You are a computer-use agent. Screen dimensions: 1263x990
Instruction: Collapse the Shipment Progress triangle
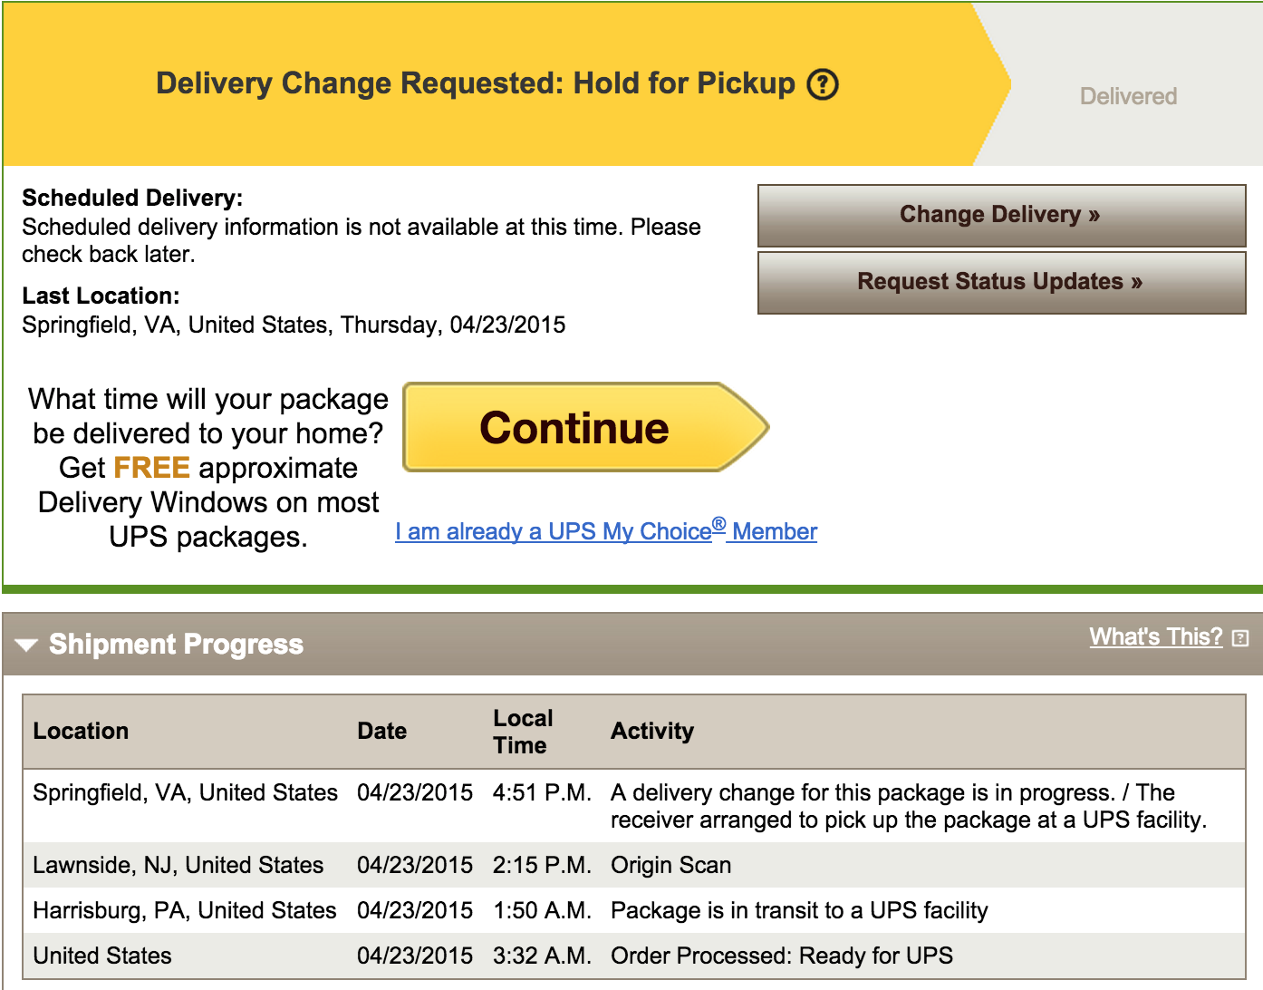pos(26,645)
